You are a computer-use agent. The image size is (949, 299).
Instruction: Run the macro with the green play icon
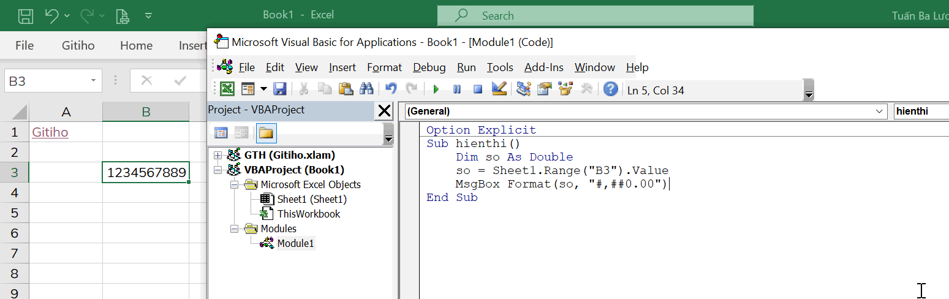(436, 89)
